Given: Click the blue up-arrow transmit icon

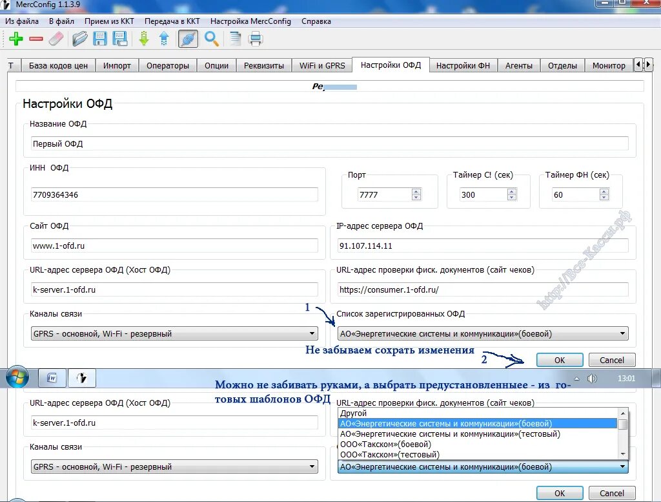Looking at the screenshot, I should tap(164, 39).
